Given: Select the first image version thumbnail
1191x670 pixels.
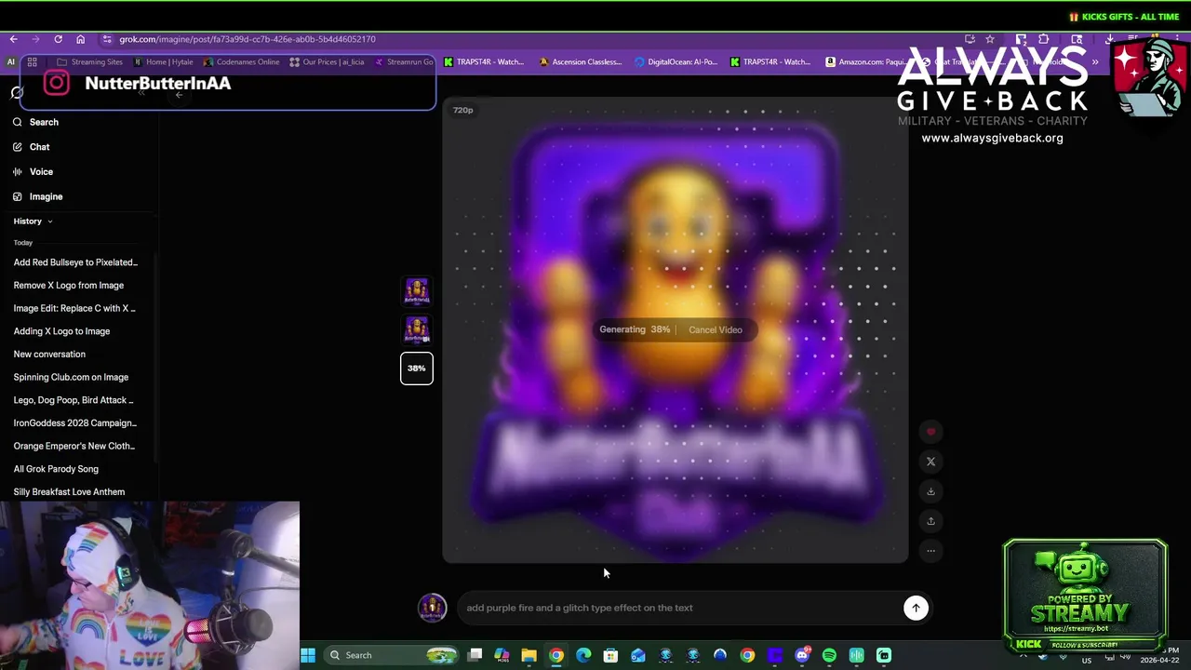Looking at the screenshot, I should (417, 290).
